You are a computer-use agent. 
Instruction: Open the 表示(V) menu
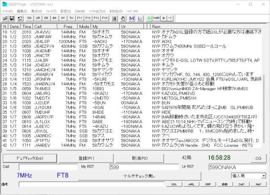coord(37,11)
